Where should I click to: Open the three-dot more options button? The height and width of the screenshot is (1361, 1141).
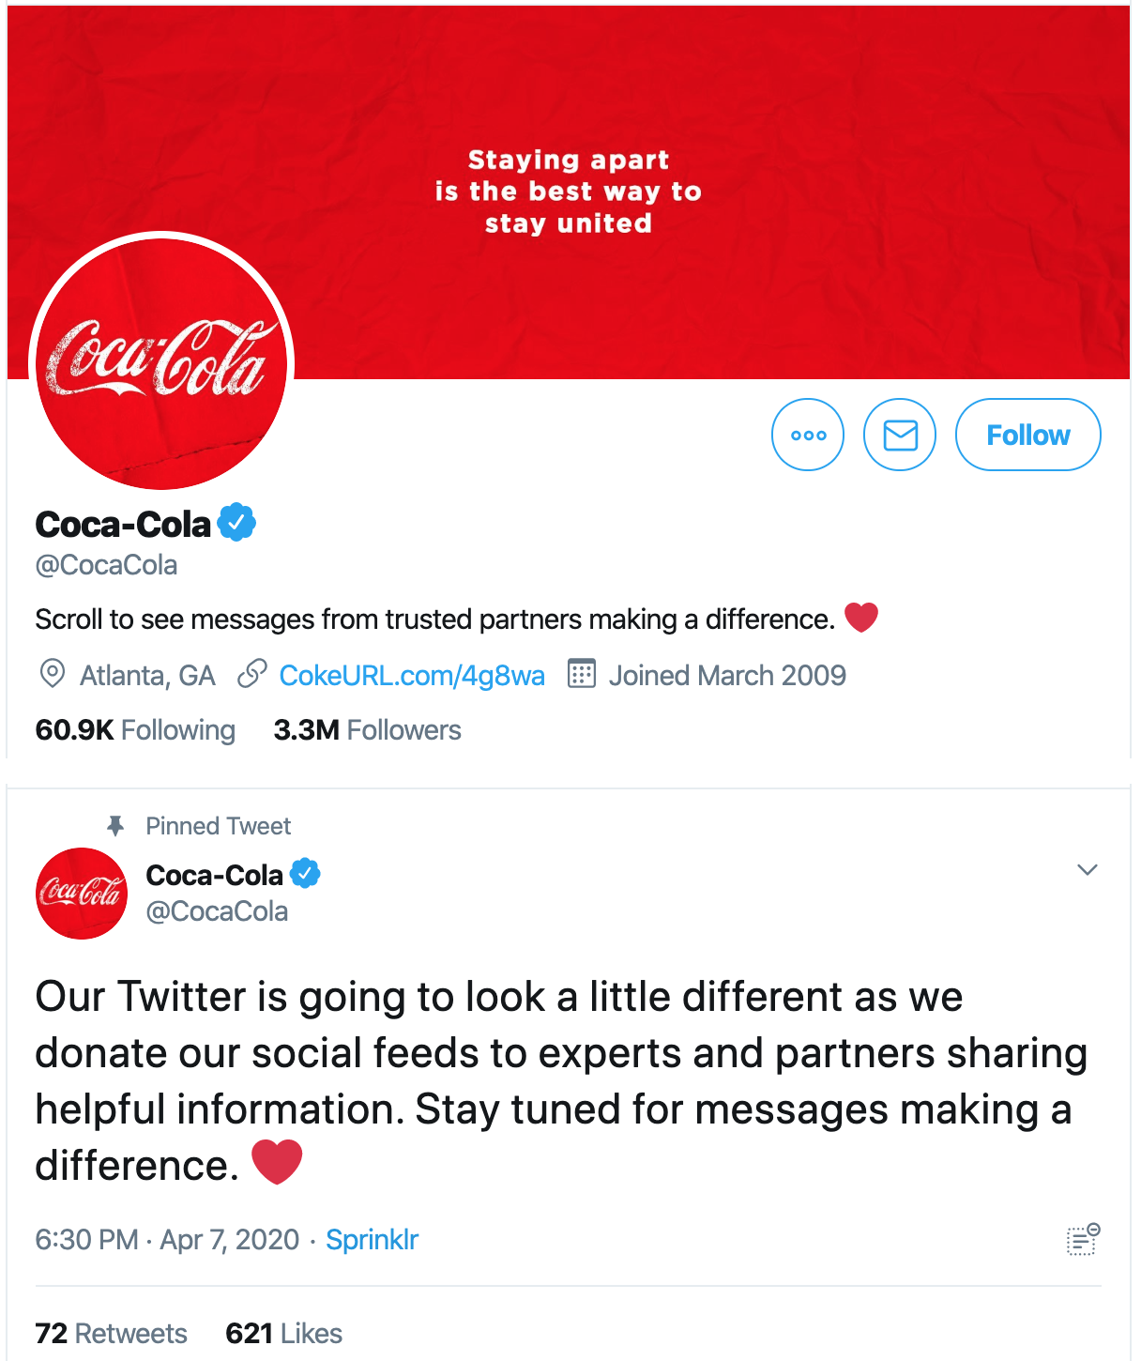(x=807, y=435)
